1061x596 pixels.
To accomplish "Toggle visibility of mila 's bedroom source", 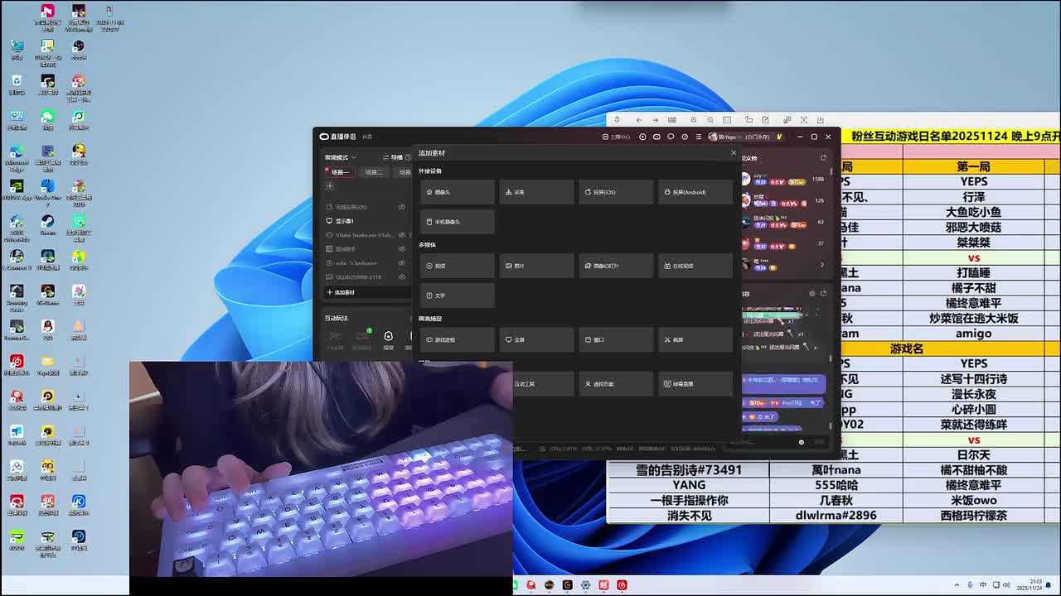I will point(402,263).
